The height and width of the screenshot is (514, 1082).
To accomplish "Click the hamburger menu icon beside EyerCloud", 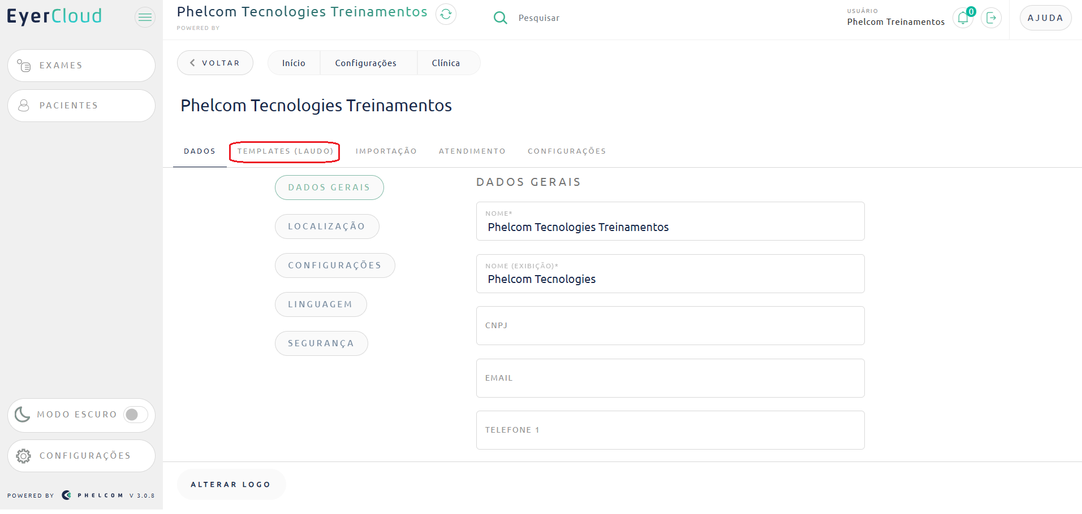I will tap(145, 18).
